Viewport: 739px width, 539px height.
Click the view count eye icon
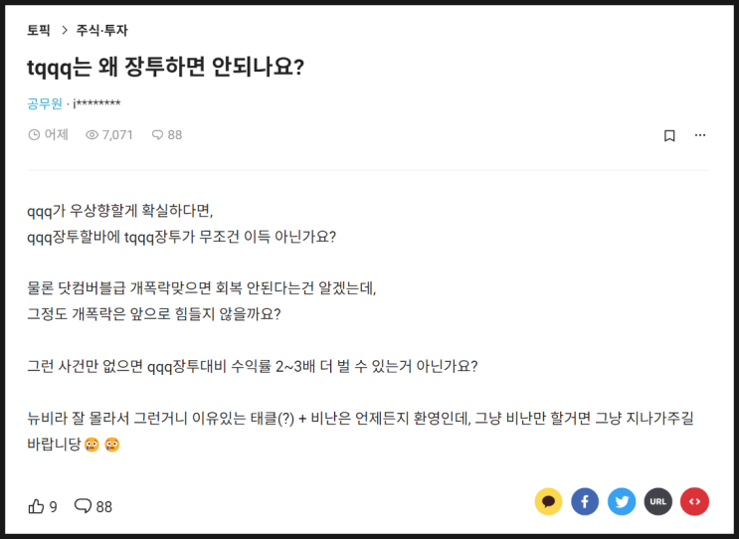(x=92, y=135)
